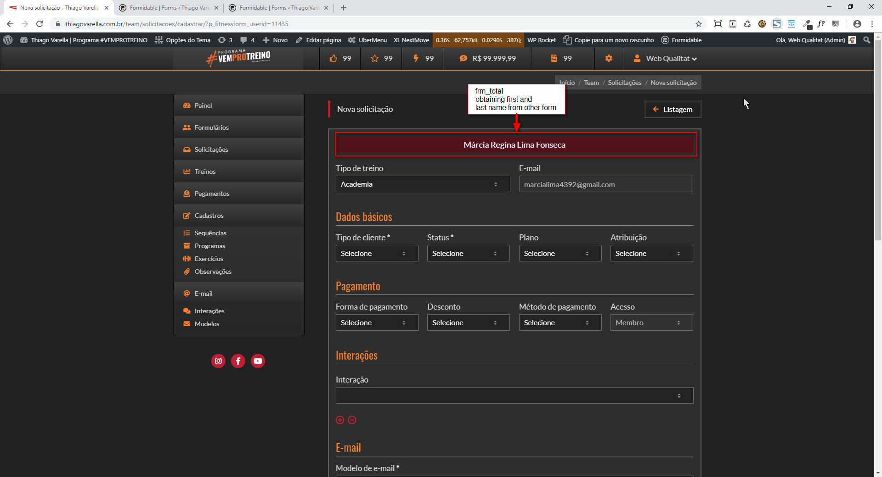Switch to second Formidable Forms tab
Screen dimensions: 882x477
pos(278,8)
